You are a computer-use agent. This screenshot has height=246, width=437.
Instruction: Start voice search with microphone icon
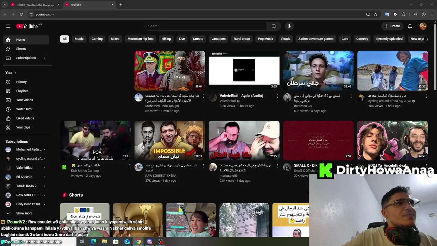coord(289,26)
